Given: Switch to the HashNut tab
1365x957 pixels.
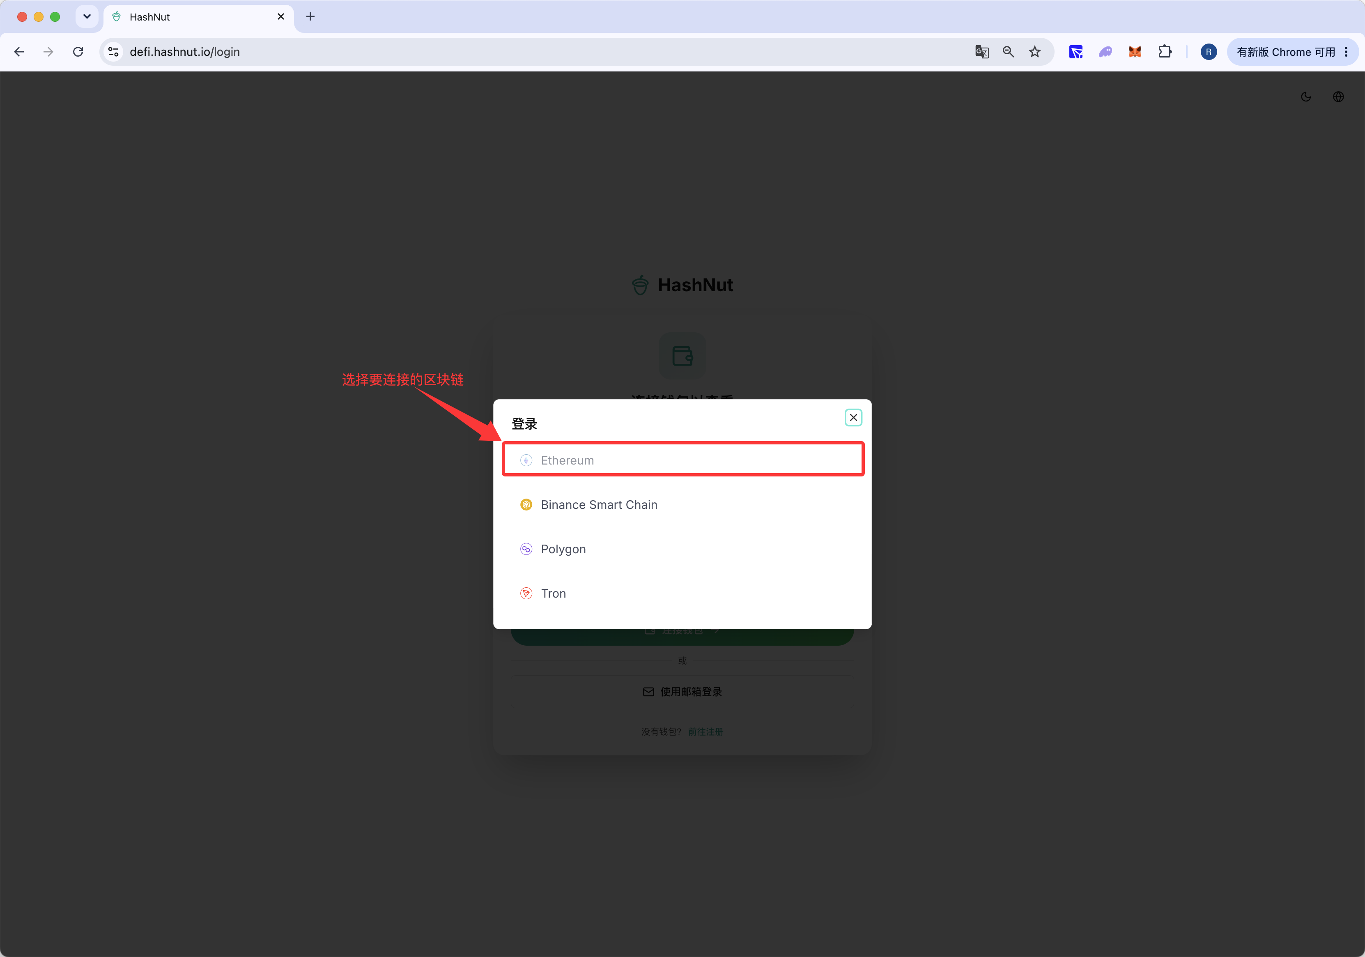Looking at the screenshot, I should (x=199, y=17).
